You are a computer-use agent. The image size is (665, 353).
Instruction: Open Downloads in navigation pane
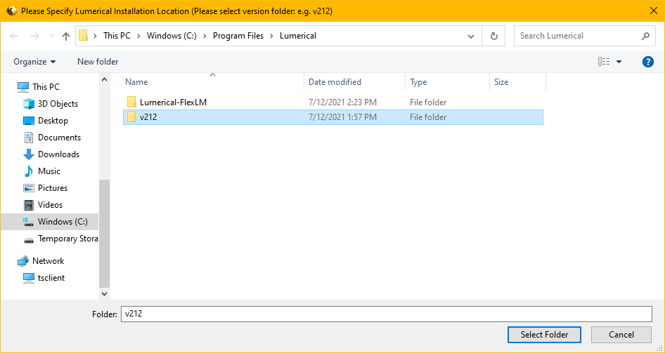[58, 154]
